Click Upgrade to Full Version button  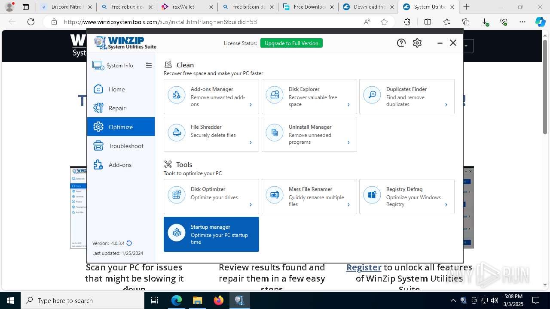pos(291,43)
